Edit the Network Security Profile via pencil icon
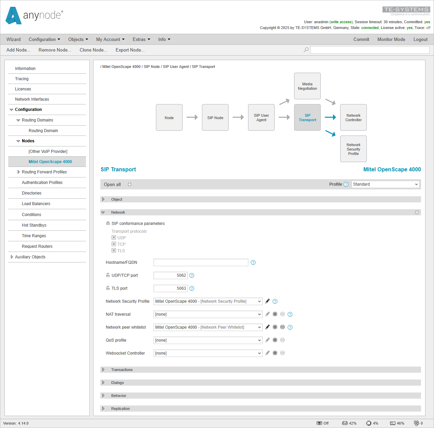434x428 pixels. (x=267, y=301)
